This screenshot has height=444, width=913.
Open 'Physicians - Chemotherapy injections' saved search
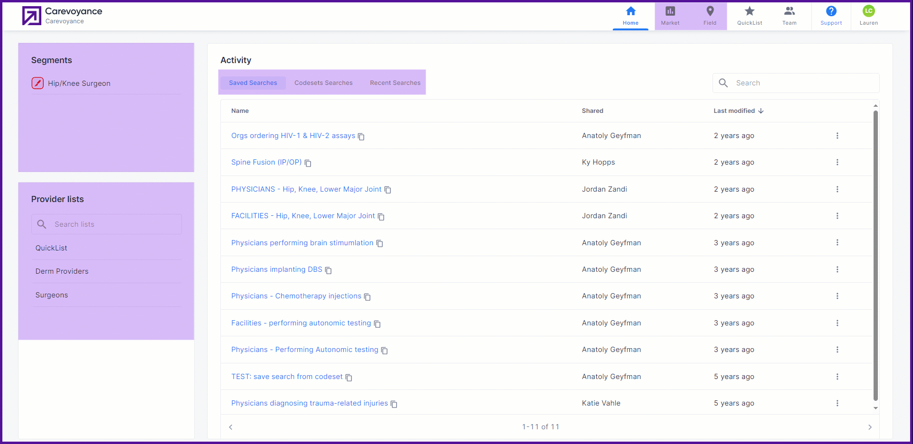[x=296, y=296]
